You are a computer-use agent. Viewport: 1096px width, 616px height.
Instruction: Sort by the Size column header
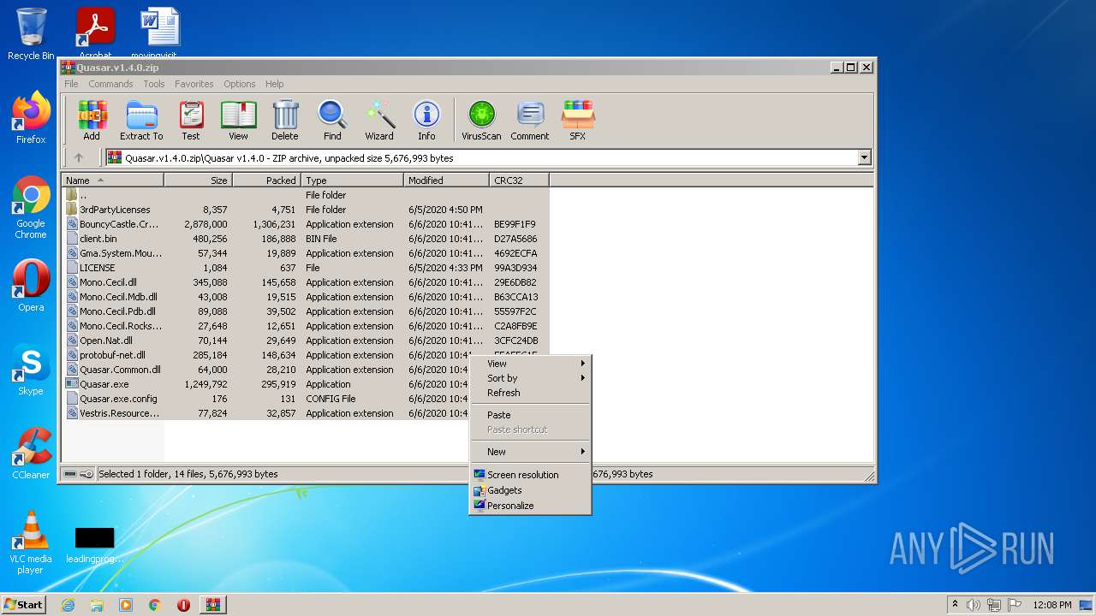coord(198,180)
